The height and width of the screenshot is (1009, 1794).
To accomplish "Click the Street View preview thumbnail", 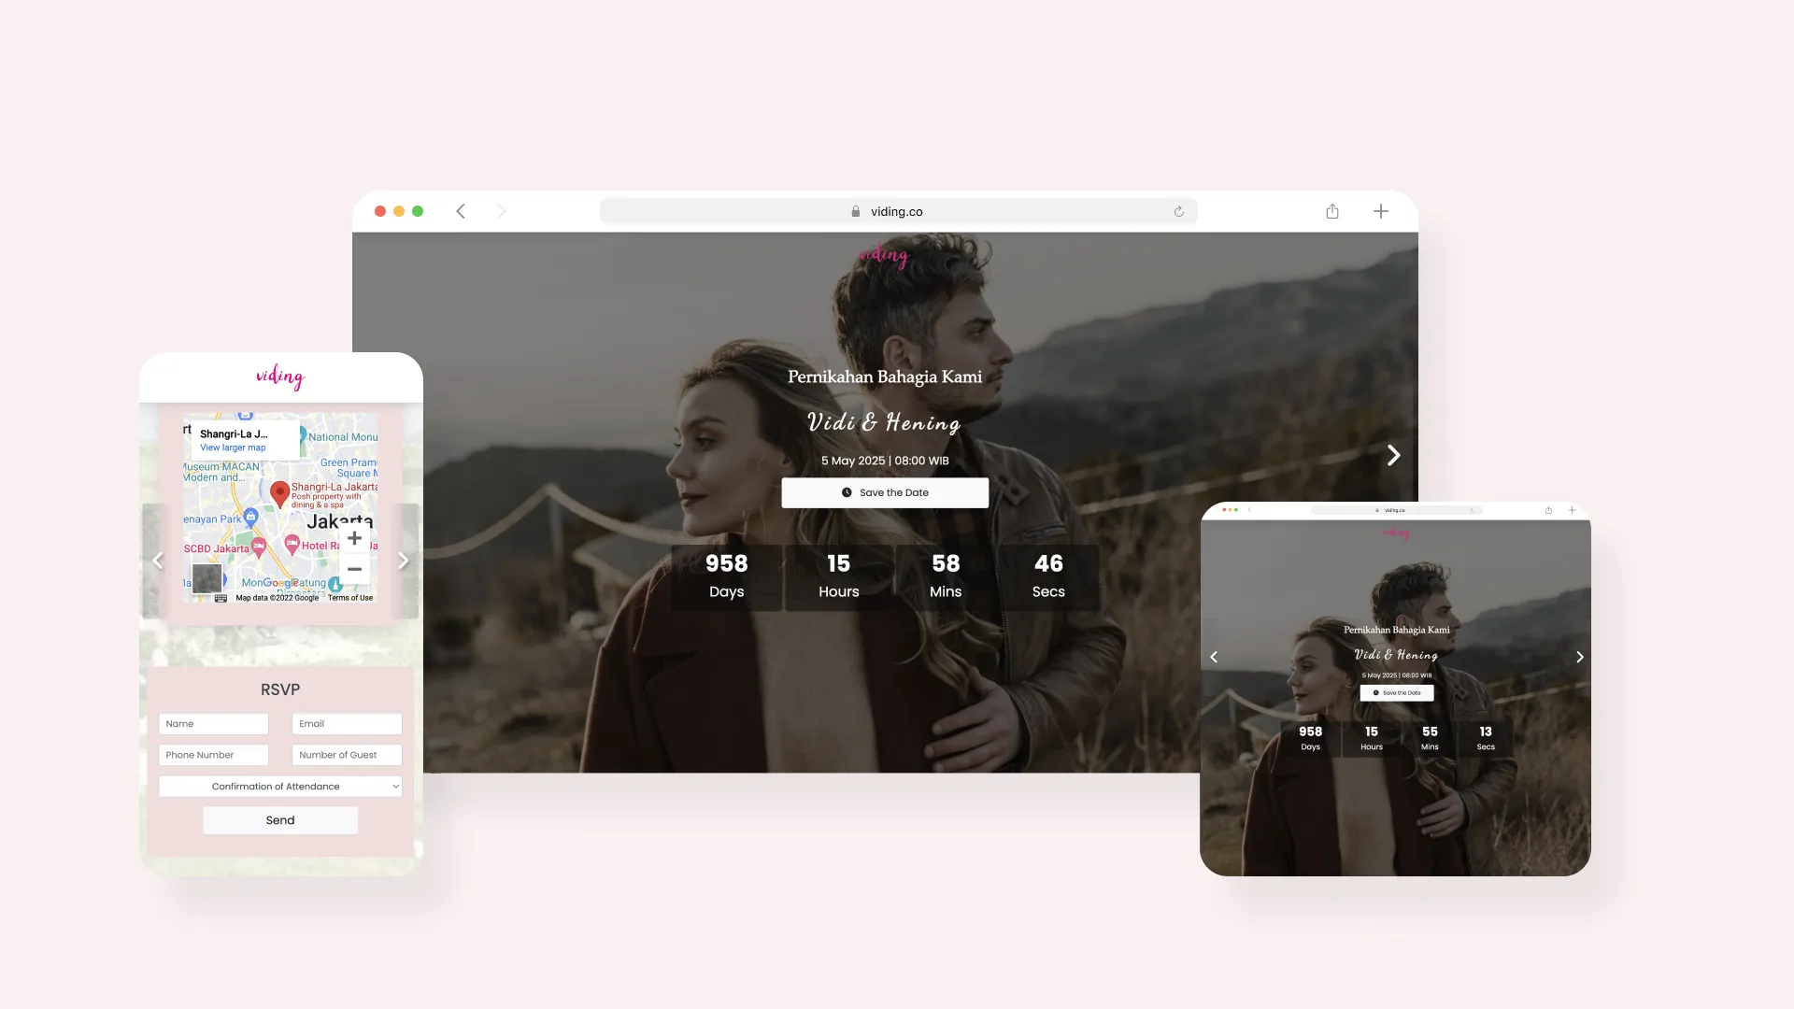I will click(x=206, y=579).
